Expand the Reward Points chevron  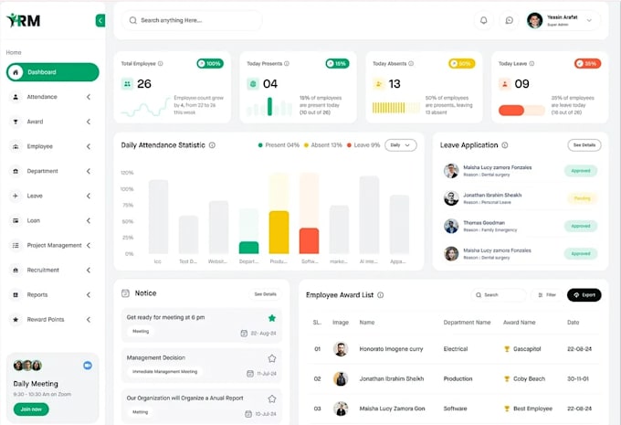coord(89,320)
